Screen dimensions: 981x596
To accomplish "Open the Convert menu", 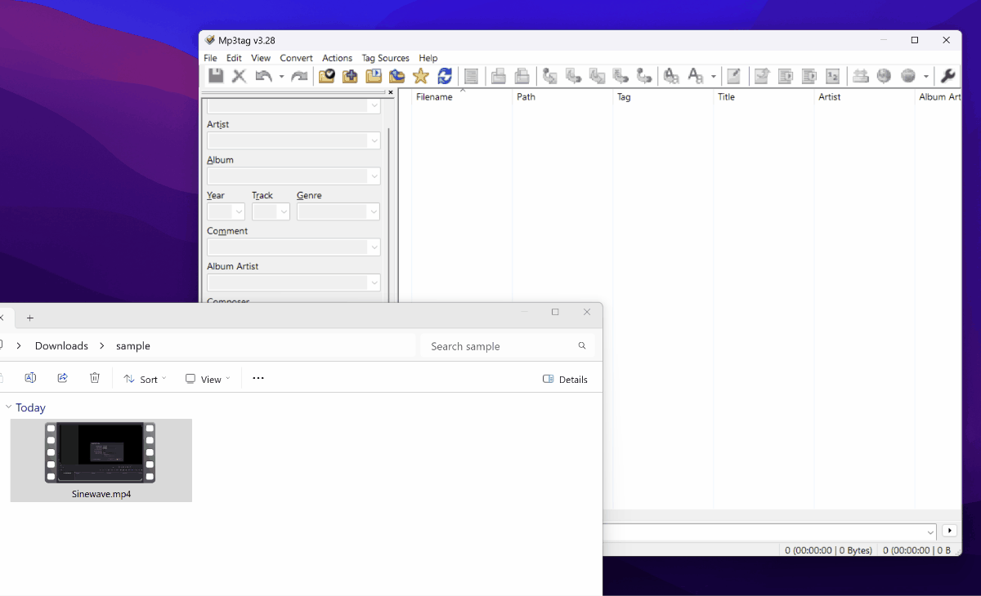I will point(296,58).
